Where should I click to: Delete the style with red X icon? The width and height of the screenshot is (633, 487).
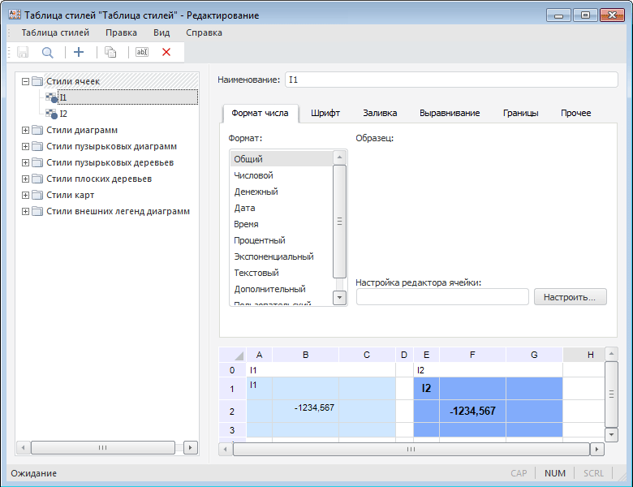click(x=166, y=52)
